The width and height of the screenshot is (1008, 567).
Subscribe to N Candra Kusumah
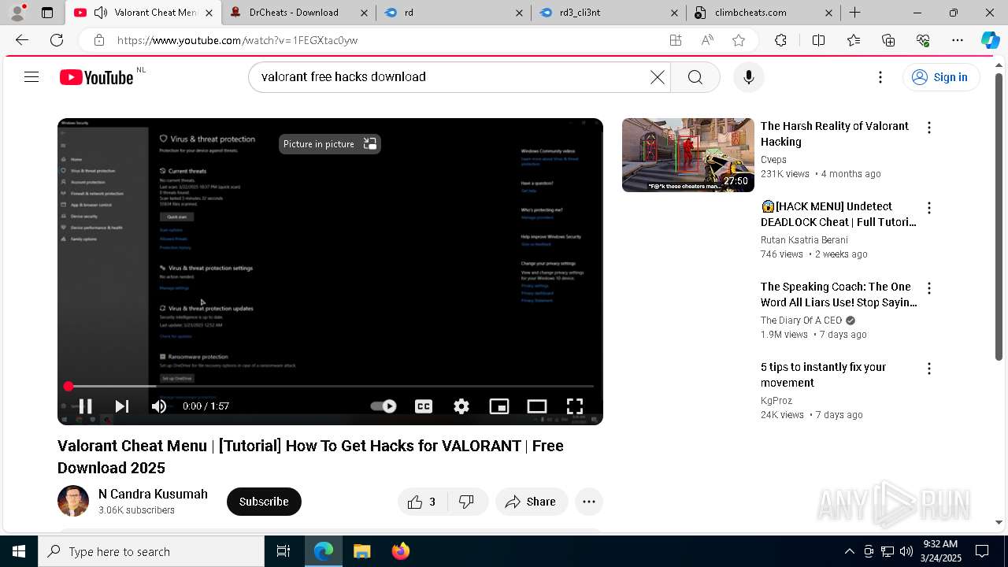pyautogui.click(x=264, y=502)
